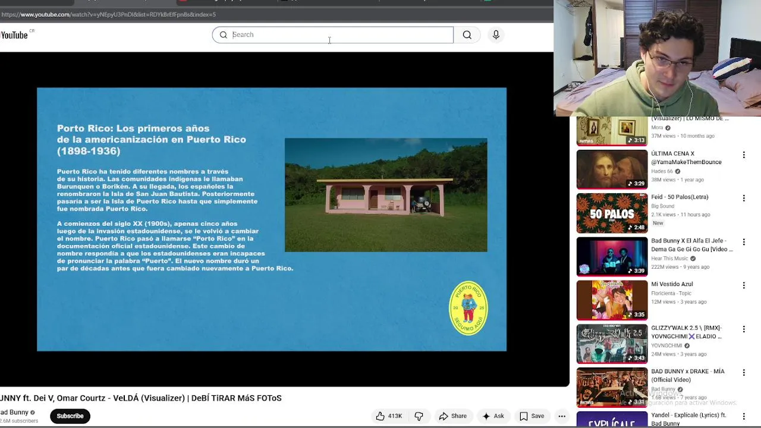Click the title Bad Bunny X El Alfa El Jefe
Image resolution: width=761 pixels, height=428 pixels.
[692, 245]
